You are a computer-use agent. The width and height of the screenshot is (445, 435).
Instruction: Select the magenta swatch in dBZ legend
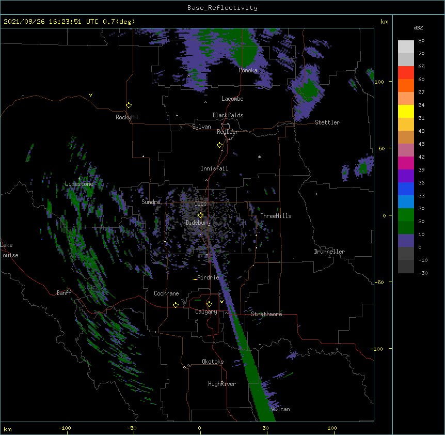406,163
